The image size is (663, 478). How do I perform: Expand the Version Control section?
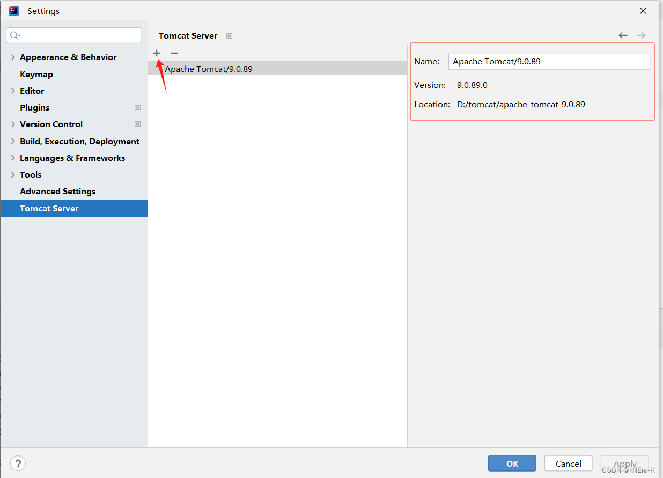coord(13,124)
